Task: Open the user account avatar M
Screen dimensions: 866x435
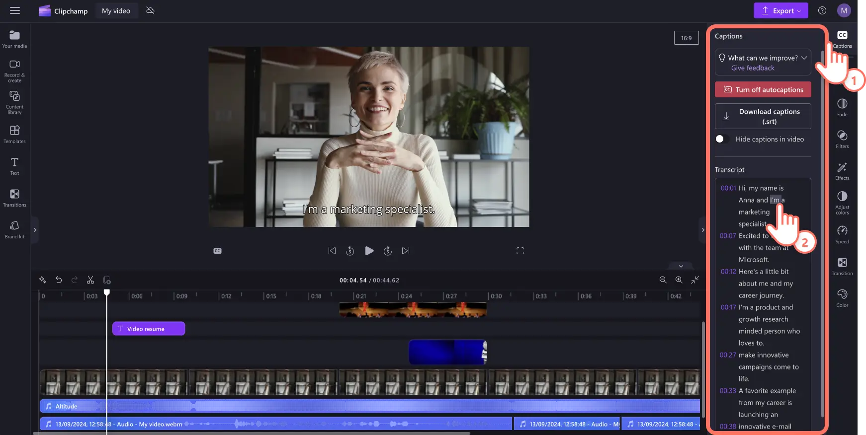Action: [844, 10]
